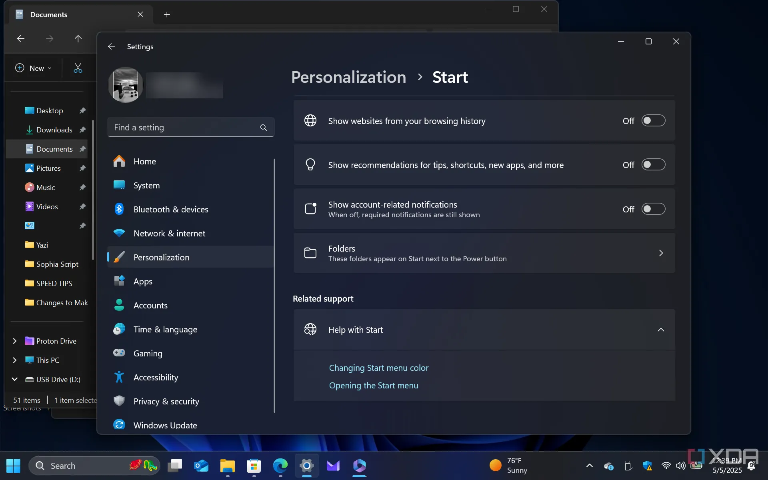Screen dimensions: 768x480
Task: Click the volume speaker icon in tray
Action: (x=680, y=466)
